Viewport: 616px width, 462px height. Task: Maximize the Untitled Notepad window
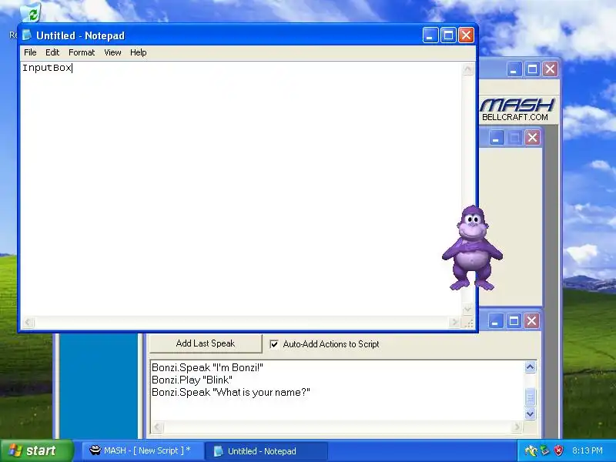coord(448,35)
